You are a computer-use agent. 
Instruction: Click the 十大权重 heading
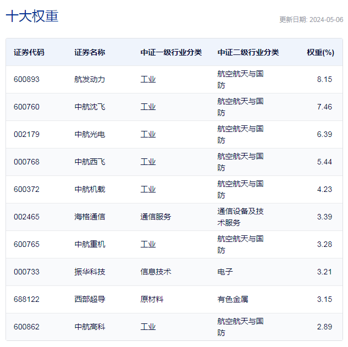[32, 16]
